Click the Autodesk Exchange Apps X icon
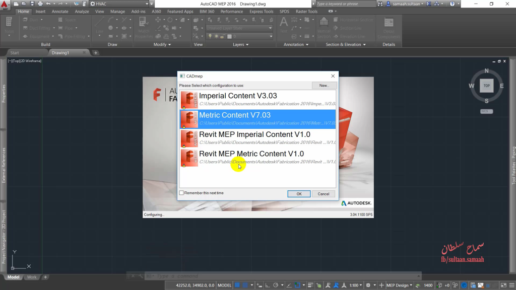This screenshot has height=290, width=516. 429,4
